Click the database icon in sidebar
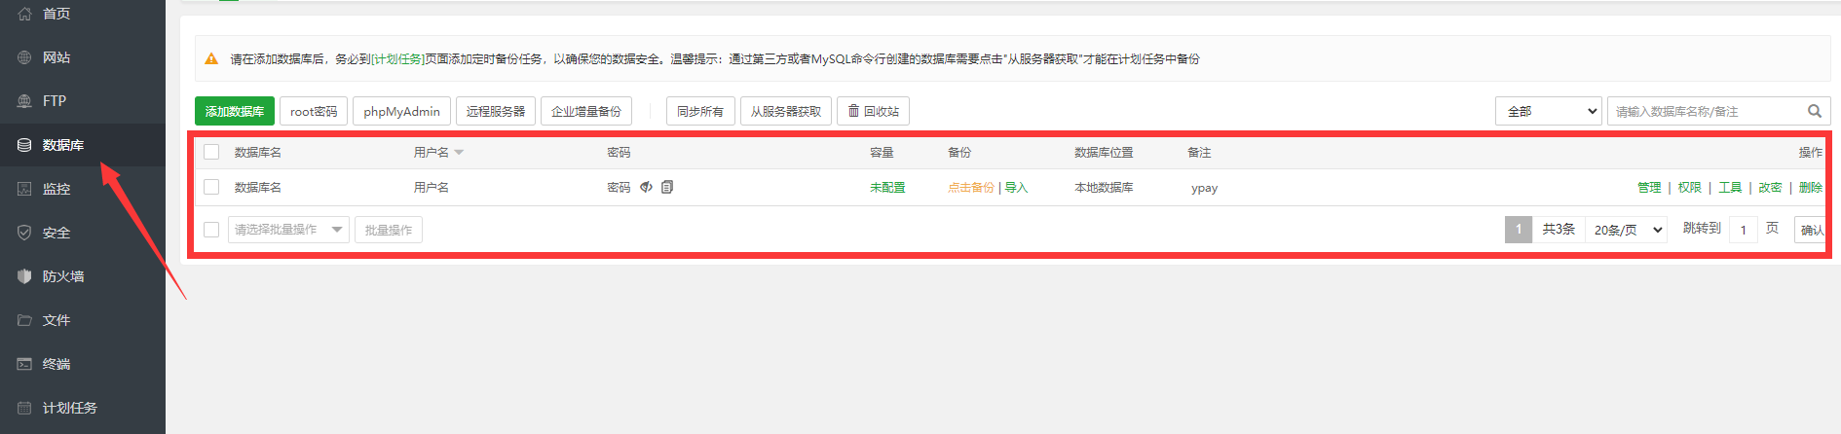Viewport: 1841px width, 434px height. (24, 145)
